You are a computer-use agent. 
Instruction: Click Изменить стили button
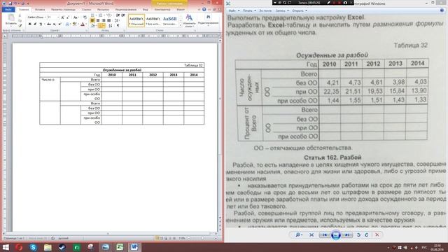(189, 20)
